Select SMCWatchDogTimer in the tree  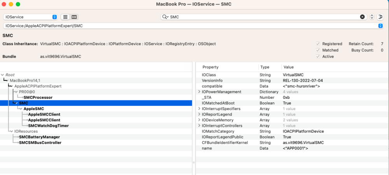click(48, 126)
